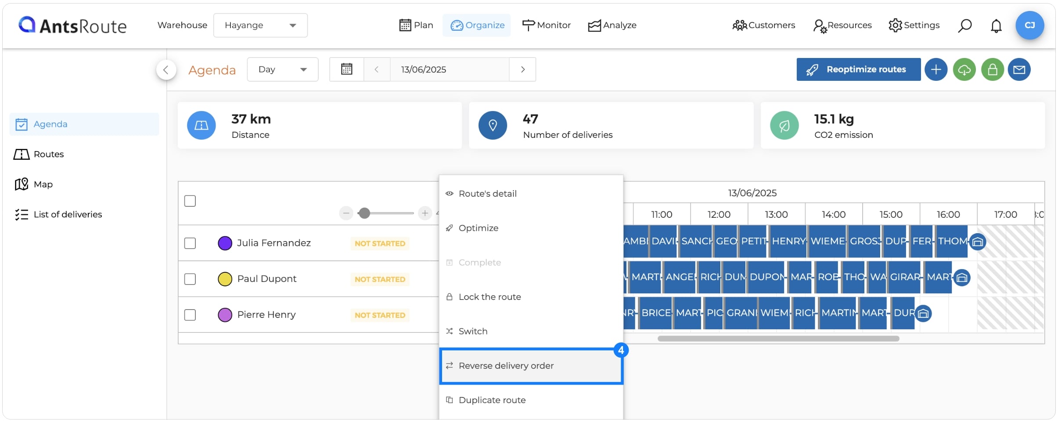Click the blue plus add button
The image size is (1058, 422).
pyautogui.click(x=936, y=69)
